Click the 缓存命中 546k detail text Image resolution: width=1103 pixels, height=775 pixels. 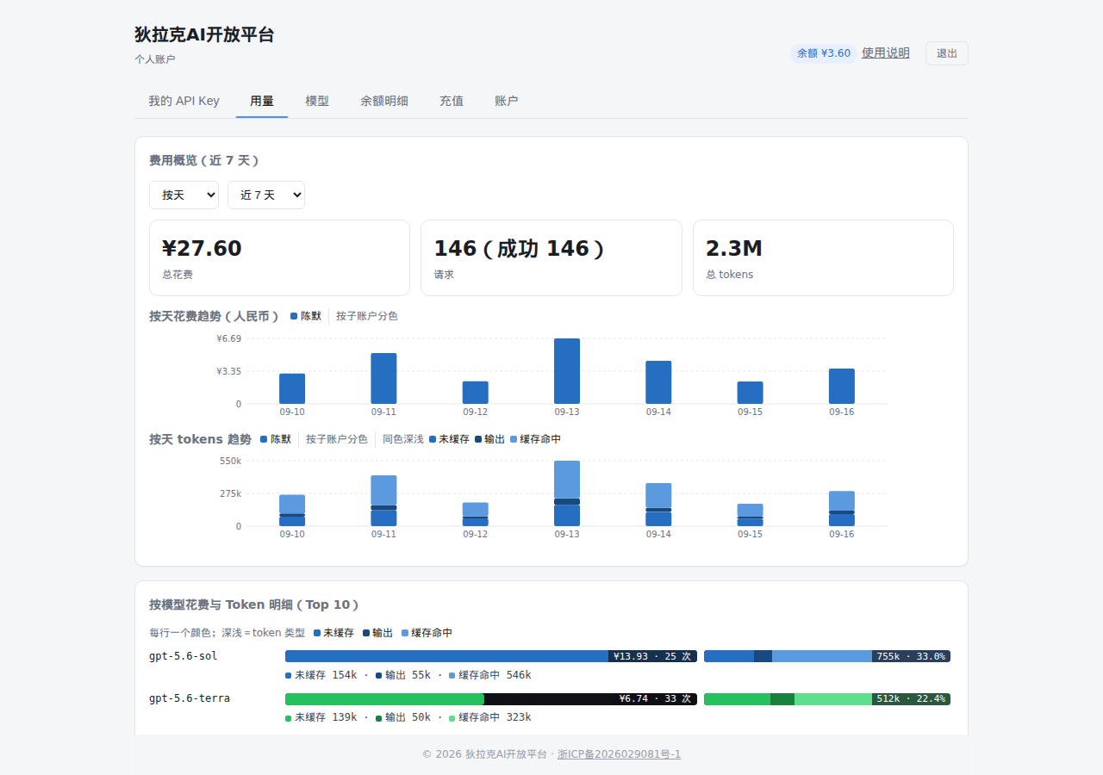point(489,675)
